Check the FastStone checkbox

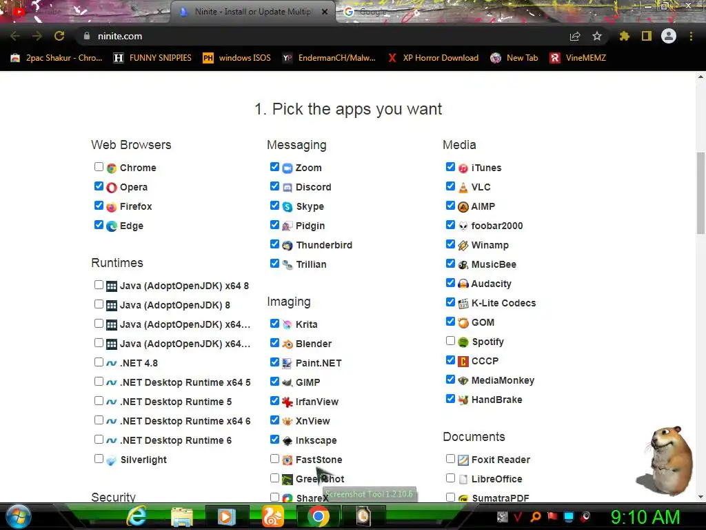[x=274, y=459]
